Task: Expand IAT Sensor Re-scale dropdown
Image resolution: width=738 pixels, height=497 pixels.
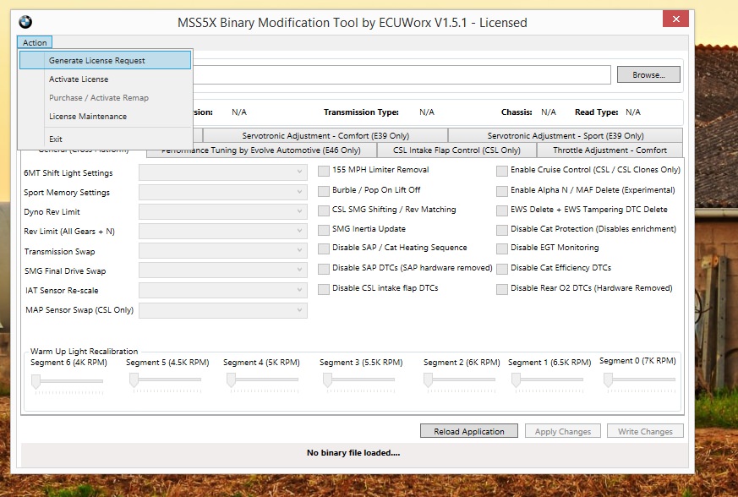Action: tap(223, 290)
